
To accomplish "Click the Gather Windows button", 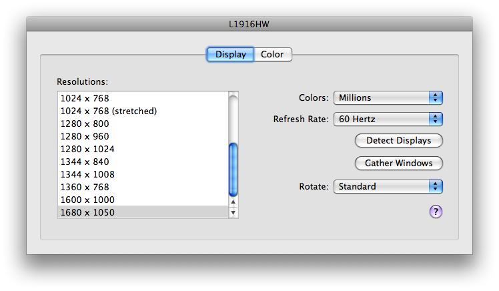I will pyautogui.click(x=398, y=163).
